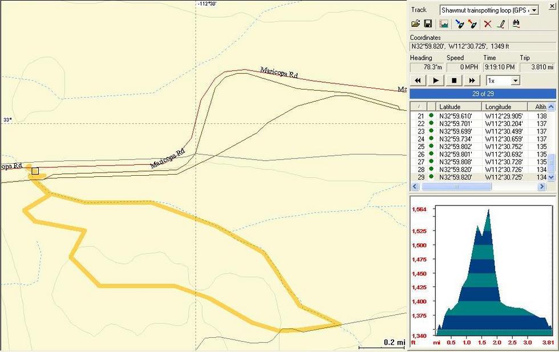The height and width of the screenshot is (352, 559).
Task: Click the vertical scrollbar thumb of table
Action: [x=551, y=164]
